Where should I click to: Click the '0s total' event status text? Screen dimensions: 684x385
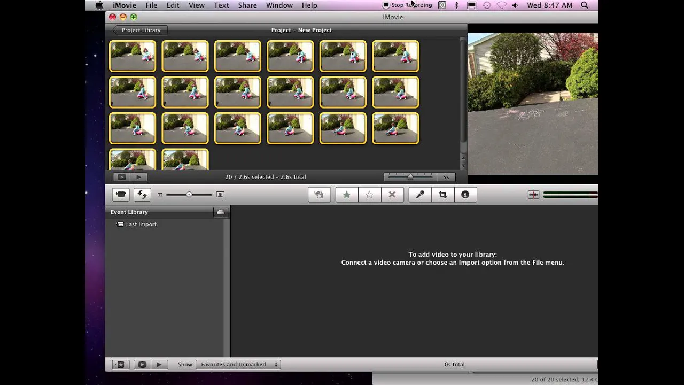454,365
